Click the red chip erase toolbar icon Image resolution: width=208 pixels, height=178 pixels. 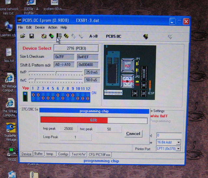point(44,36)
